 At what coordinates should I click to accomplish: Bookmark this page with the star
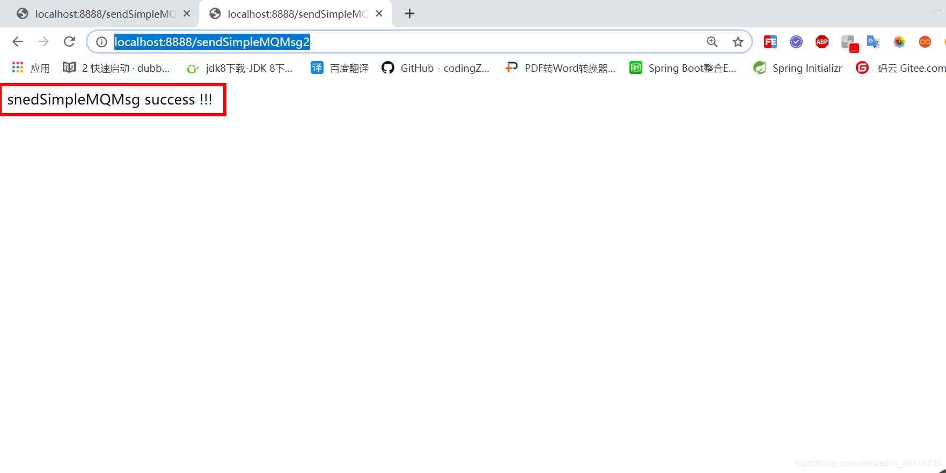click(738, 42)
